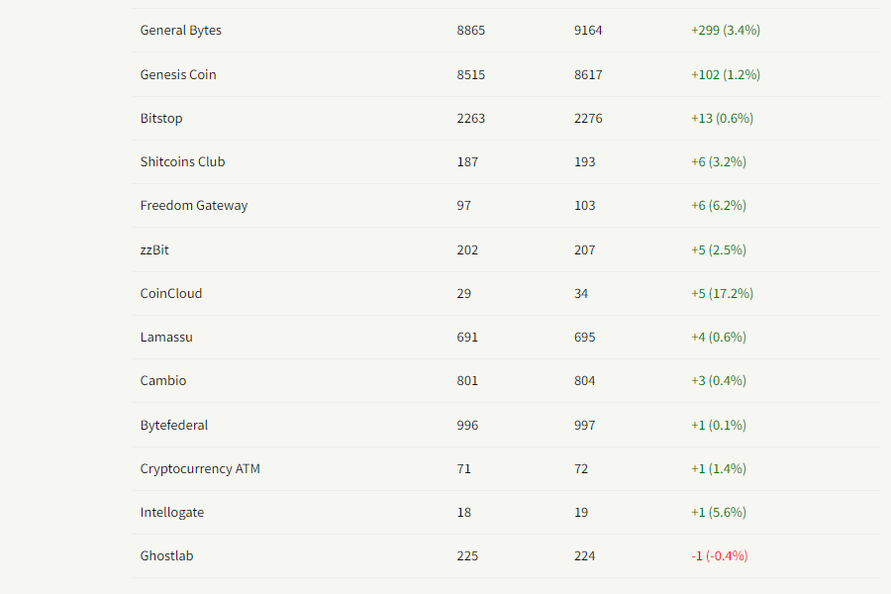Select Cryptocurrency ATM in the table
Screen dimensions: 891x594
pos(200,468)
